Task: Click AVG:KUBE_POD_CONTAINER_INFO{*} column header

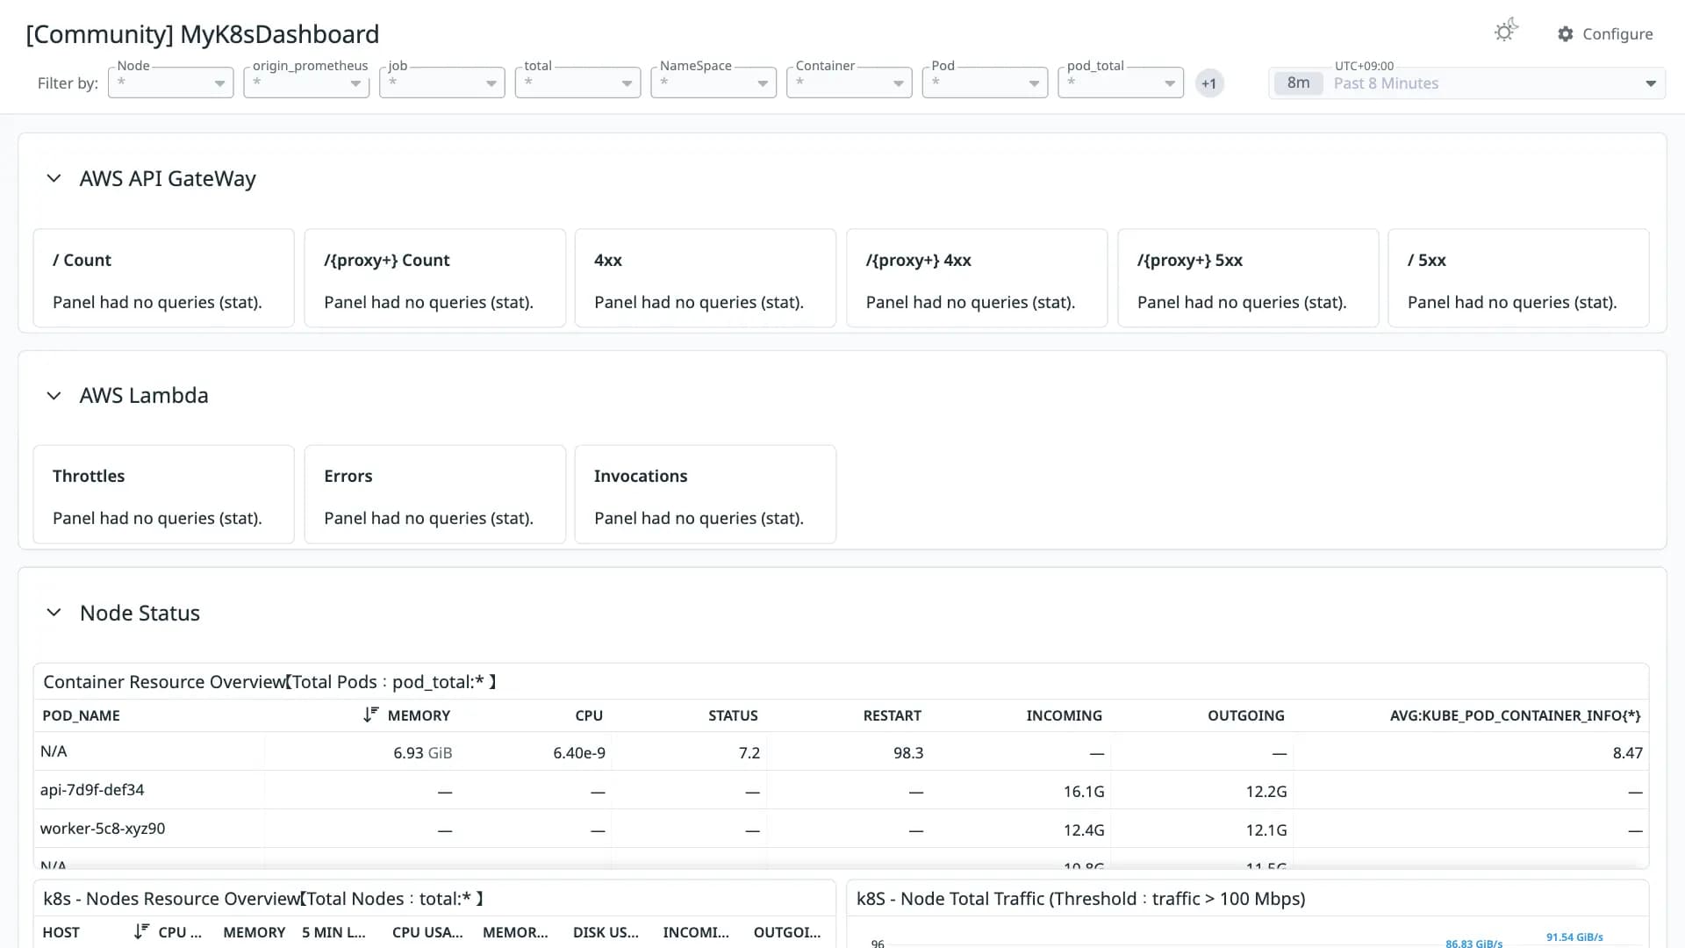Action: 1515,715
